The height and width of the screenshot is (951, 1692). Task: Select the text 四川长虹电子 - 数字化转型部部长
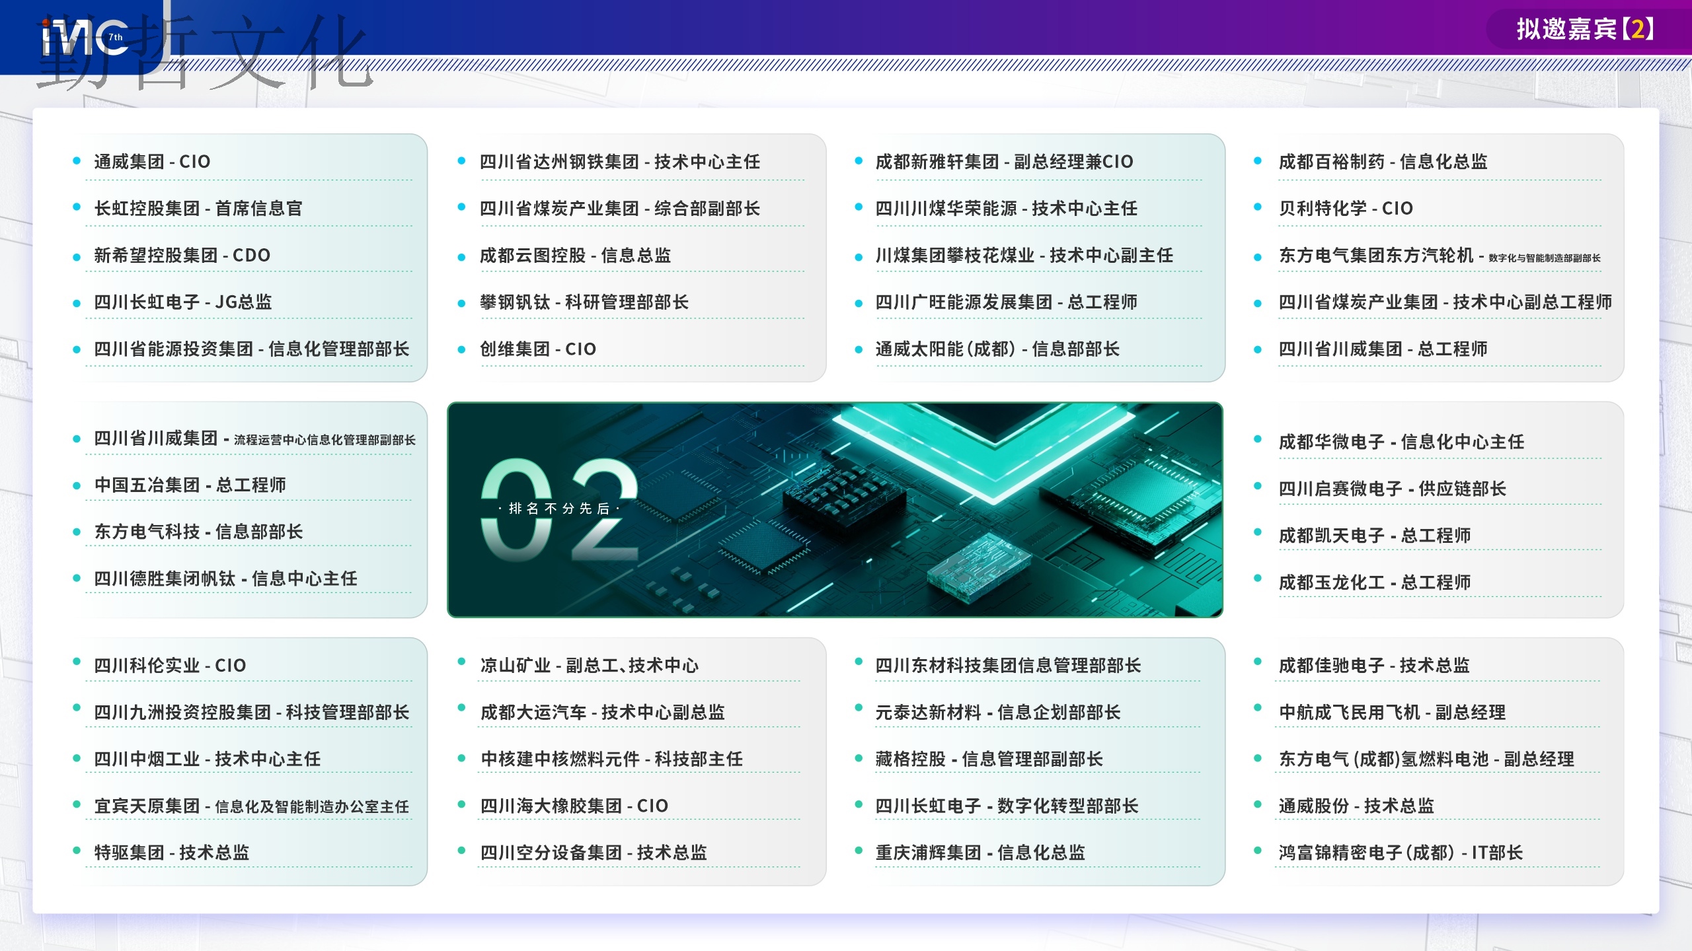coord(1007,806)
